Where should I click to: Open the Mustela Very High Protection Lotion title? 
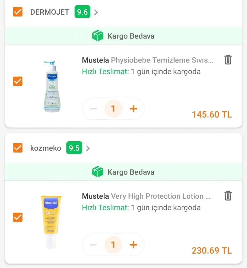146,196
